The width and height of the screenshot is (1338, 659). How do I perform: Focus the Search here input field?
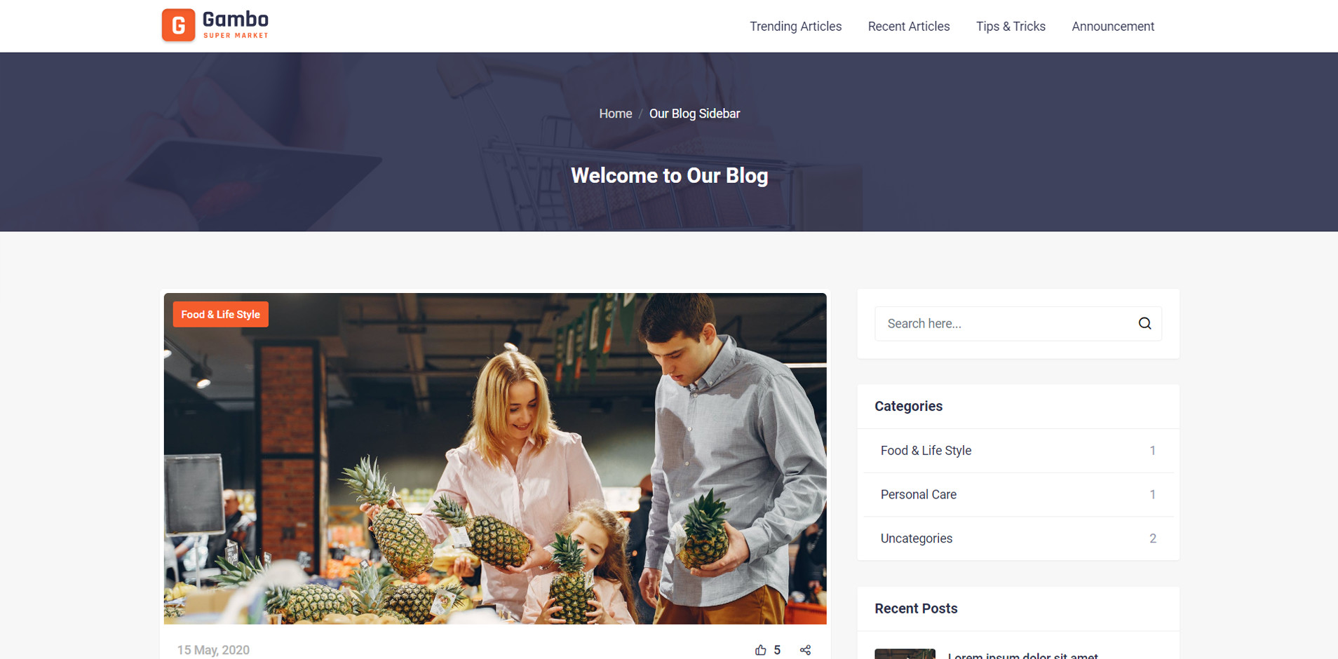tap(1006, 323)
